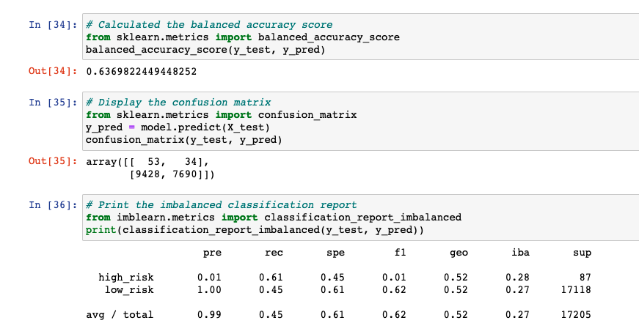Select the Out[35] prompt label
This screenshot has width=639, height=334.
[x=53, y=161]
